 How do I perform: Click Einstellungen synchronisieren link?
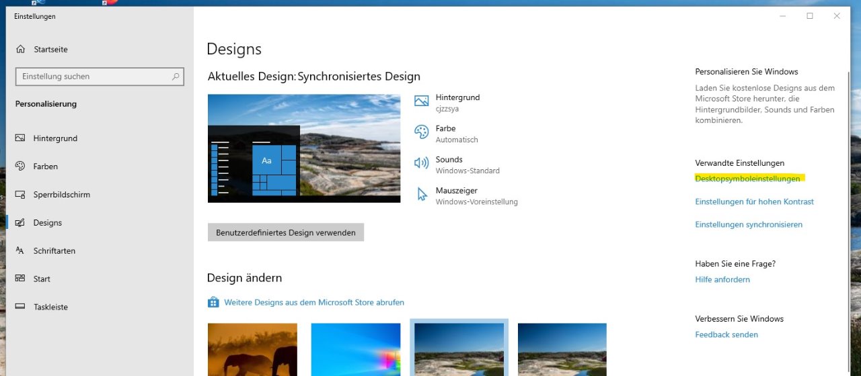point(749,224)
